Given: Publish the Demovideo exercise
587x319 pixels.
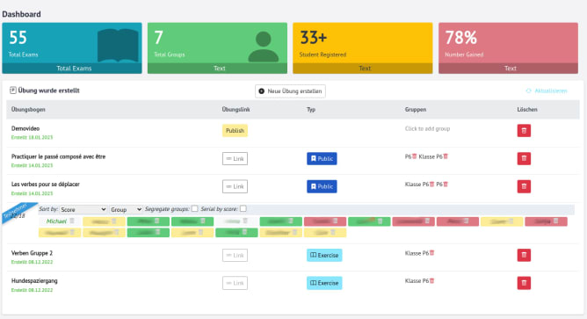Looking at the screenshot, I should coord(235,131).
